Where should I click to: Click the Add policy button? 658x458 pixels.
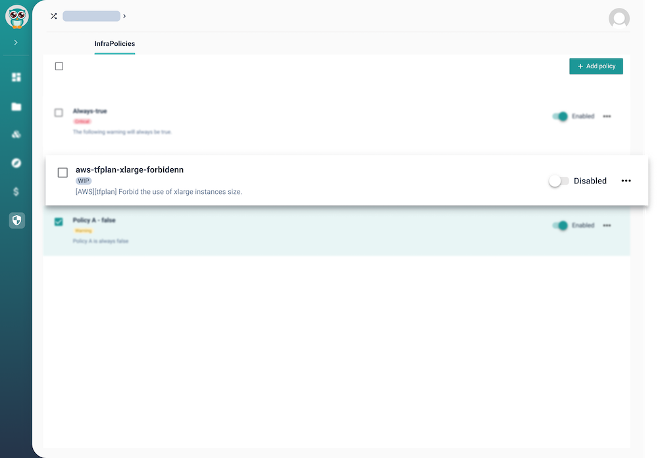pos(595,66)
